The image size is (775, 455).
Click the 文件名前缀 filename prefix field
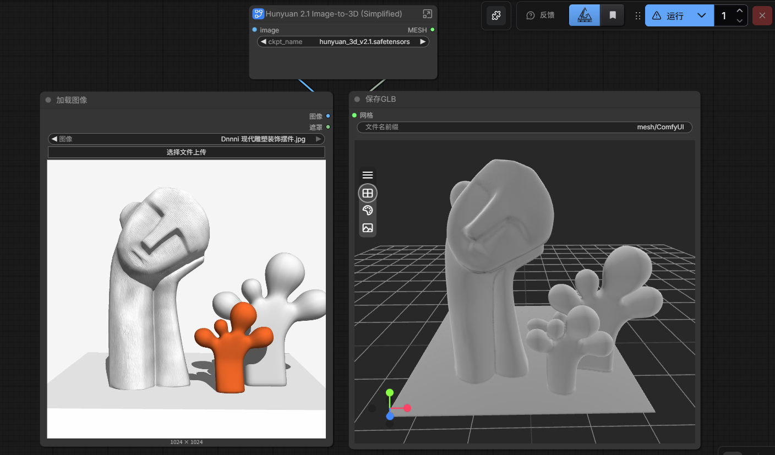pos(524,127)
